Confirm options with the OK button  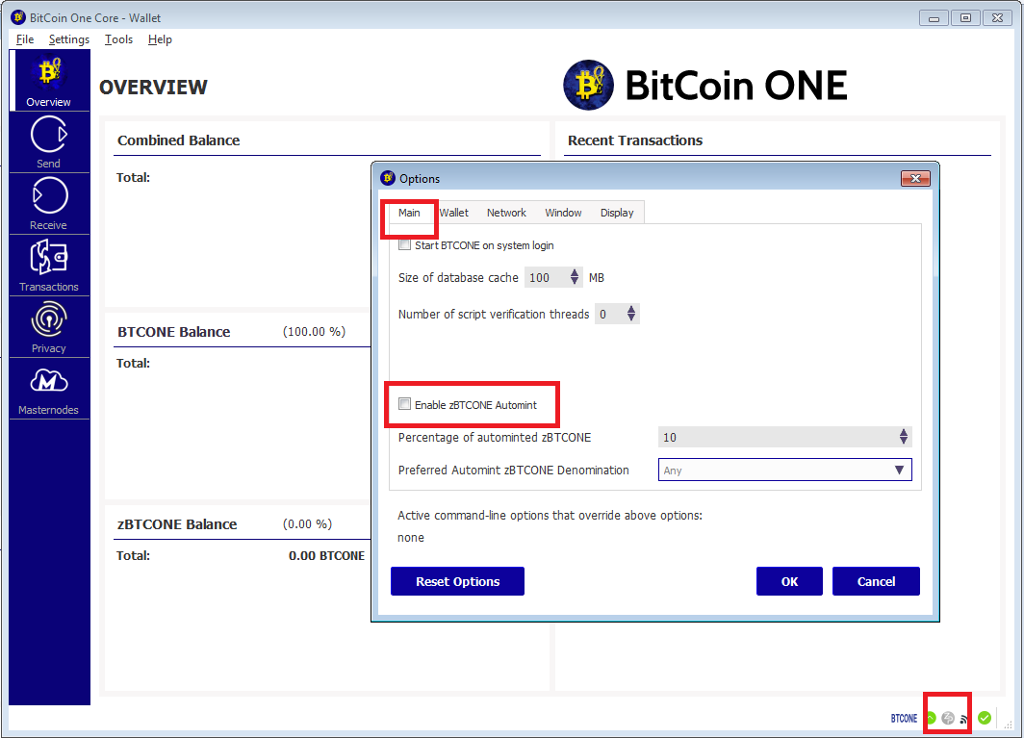(789, 581)
